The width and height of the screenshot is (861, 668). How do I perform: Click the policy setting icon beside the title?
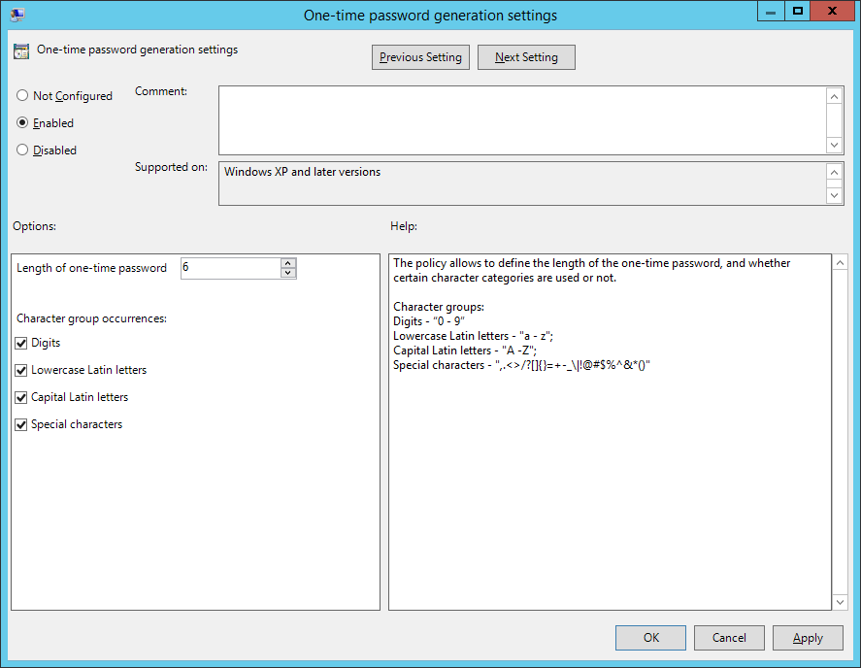[21, 51]
